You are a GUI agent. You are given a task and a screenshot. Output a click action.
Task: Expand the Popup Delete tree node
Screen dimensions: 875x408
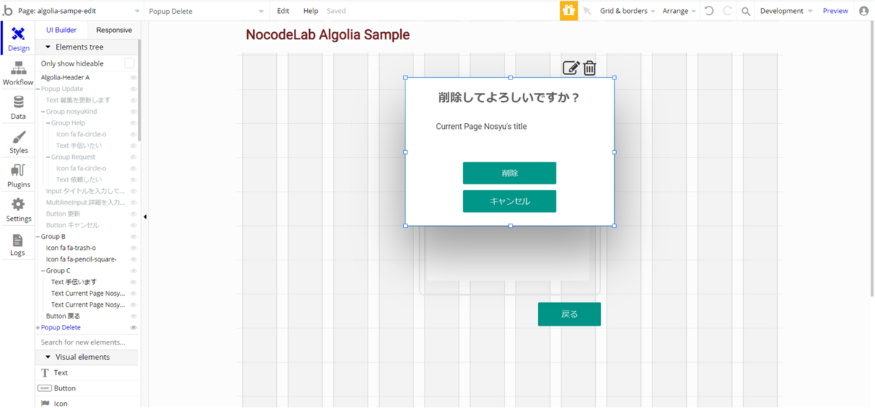click(x=38, y=328)
